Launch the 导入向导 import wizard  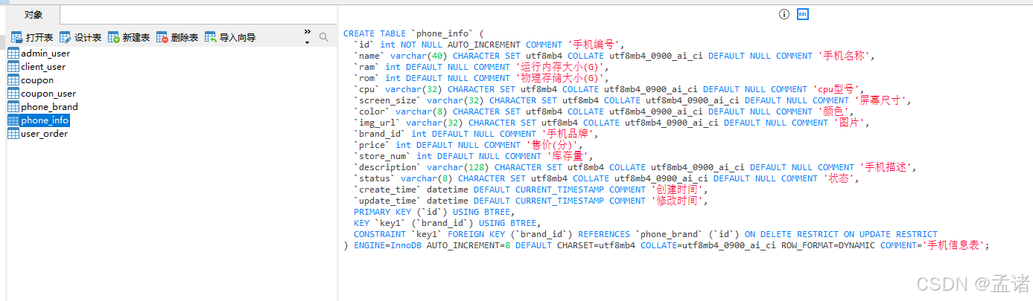[230, 37]
